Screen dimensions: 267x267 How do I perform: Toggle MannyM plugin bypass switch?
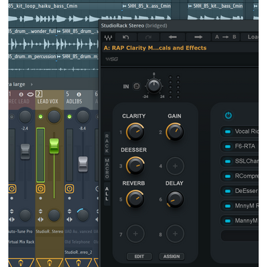click(x=228, y=221)
